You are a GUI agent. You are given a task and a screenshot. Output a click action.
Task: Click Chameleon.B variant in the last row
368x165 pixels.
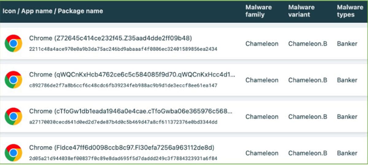coord(308,153)
